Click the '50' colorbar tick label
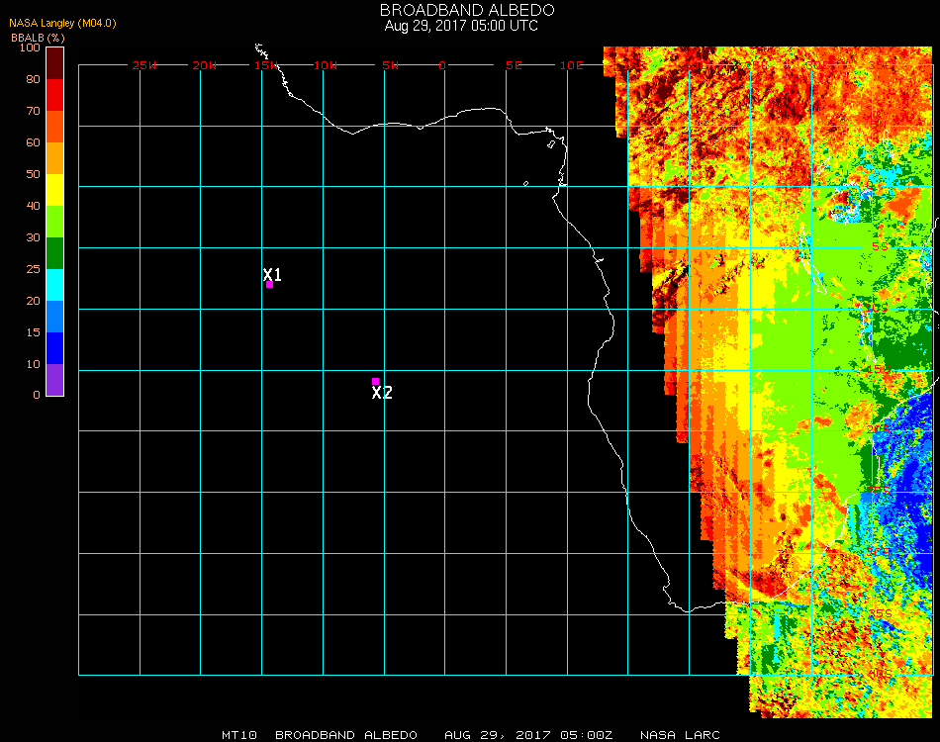The width and height of the screenshot is (940, 742). [33, 174]
